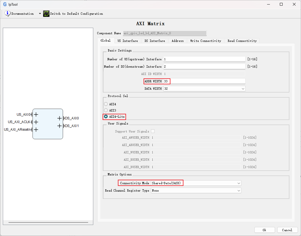Expand the US_AXI_ACLK port plus sign

click(x=36, y=122)
